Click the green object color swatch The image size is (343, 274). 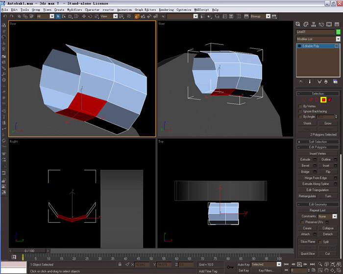pyautogui.click(x=338, y=32)
